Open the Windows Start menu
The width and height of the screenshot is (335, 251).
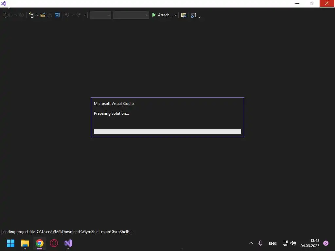click(10, 243)
